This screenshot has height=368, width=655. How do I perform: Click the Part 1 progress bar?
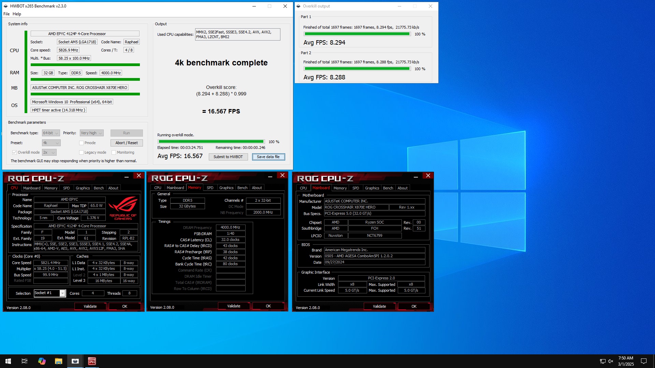tap(357, 34)
